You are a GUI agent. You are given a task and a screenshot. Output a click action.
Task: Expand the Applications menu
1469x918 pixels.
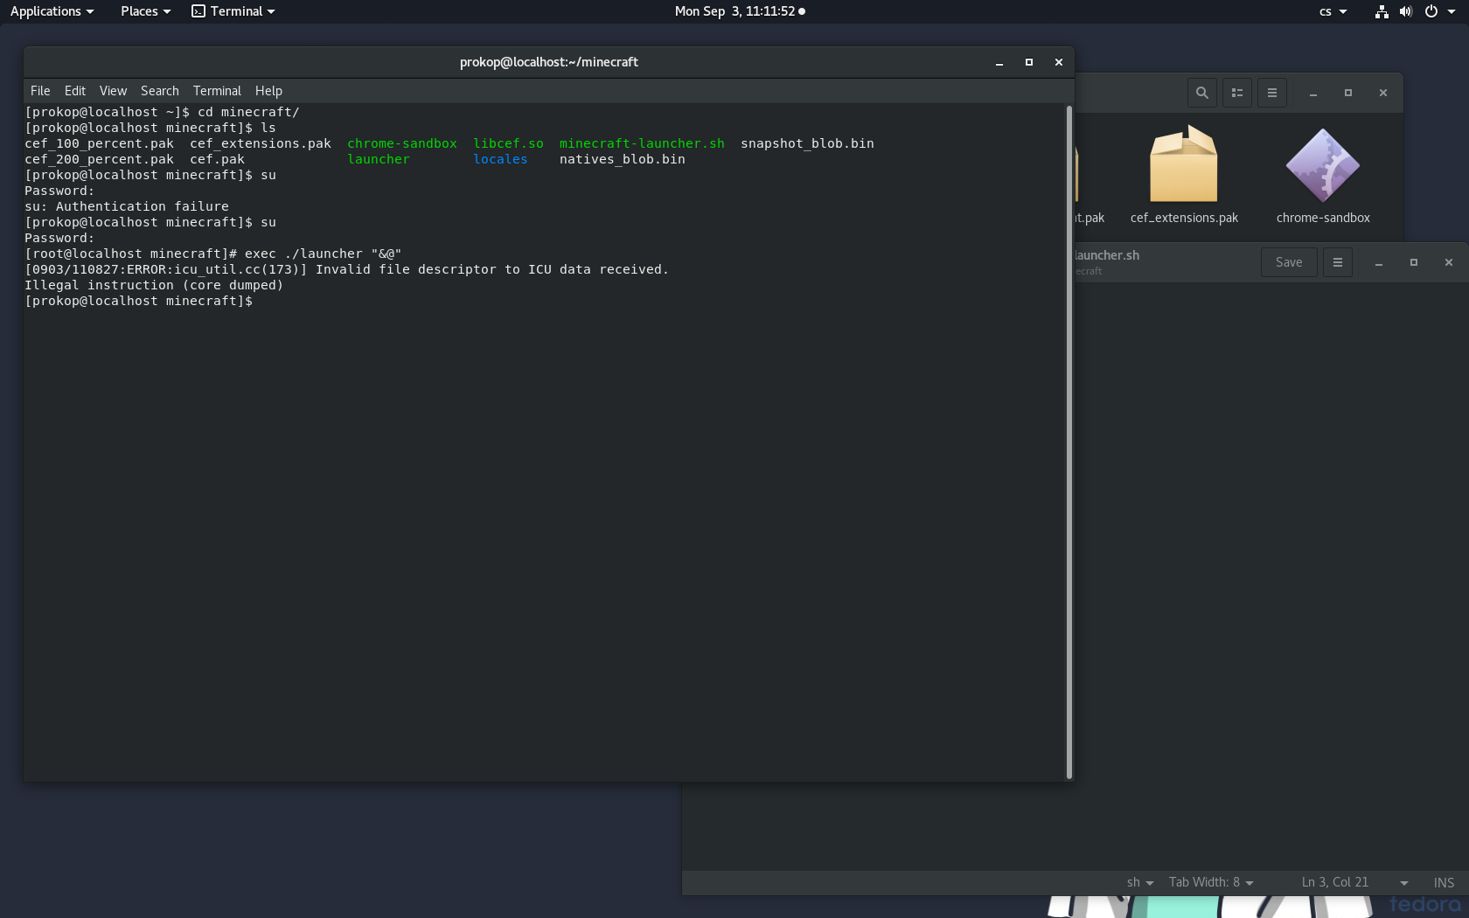pyautogui.click(x=52, y=11)
